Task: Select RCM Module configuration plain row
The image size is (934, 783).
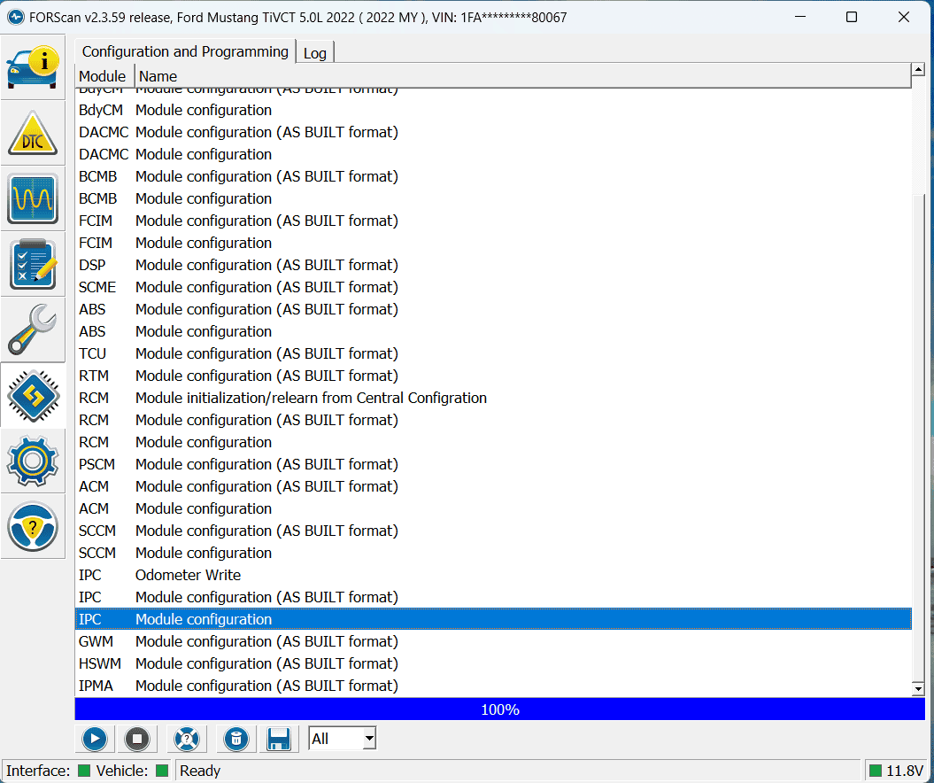Action: [493, 442]
